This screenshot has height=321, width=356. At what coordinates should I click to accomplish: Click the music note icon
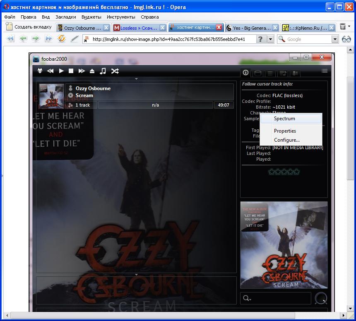[x=103, y=71]
